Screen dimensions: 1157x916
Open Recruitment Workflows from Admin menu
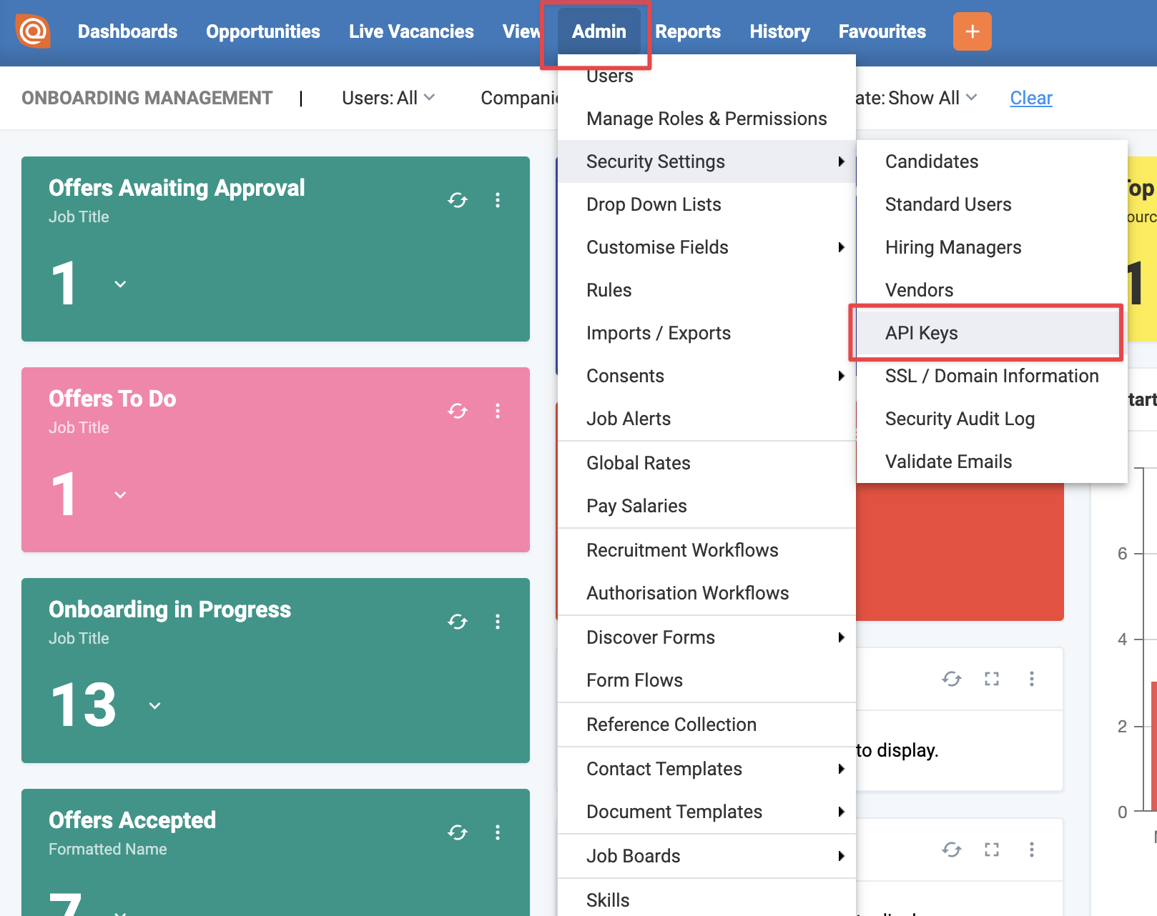(681, 550)
